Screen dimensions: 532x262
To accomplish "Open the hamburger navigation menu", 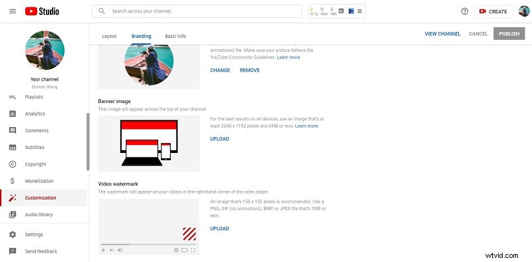I will point(13,11).
